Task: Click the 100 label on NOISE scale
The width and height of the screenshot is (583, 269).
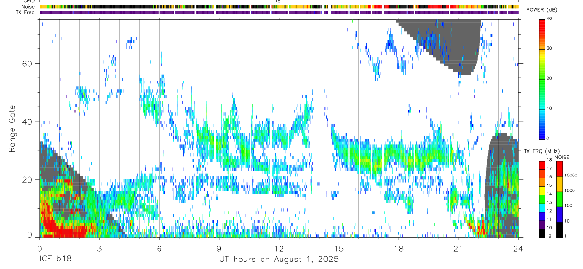Action: [568, 206]
